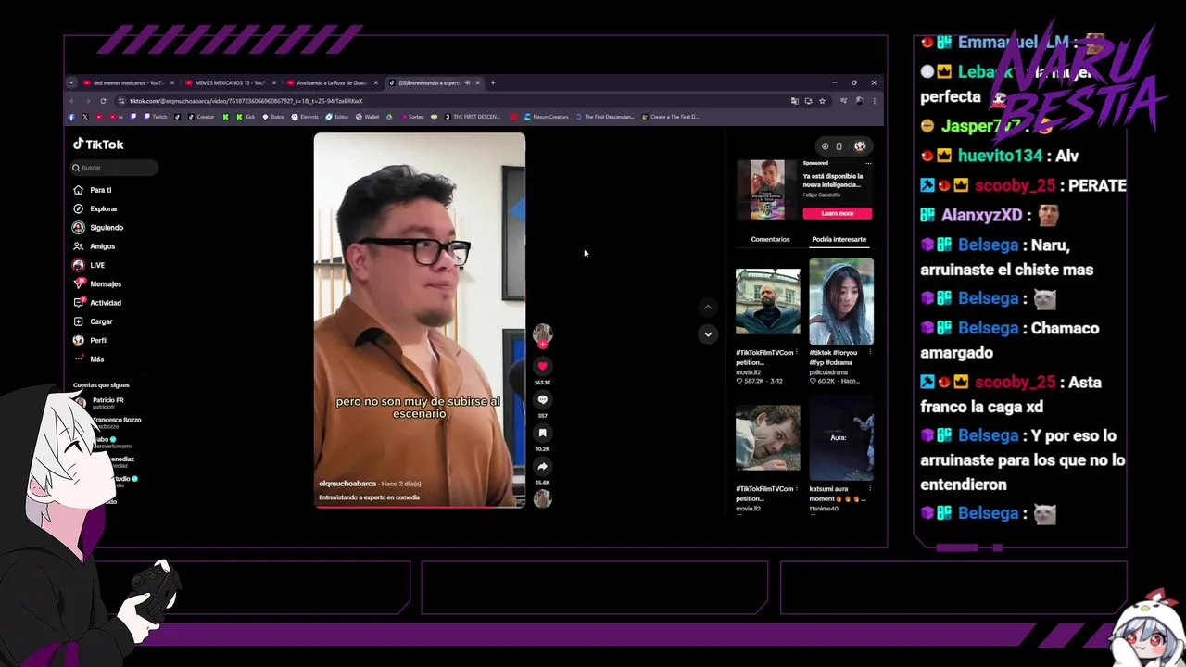The height and width of the screenshot is (667, 1186).
Task: Go to previous video up chevron
Action: tap(708, 307)
